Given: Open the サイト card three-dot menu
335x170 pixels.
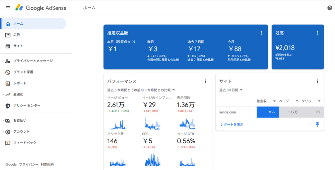Looking at the screenshot, I should pos(317,81).
